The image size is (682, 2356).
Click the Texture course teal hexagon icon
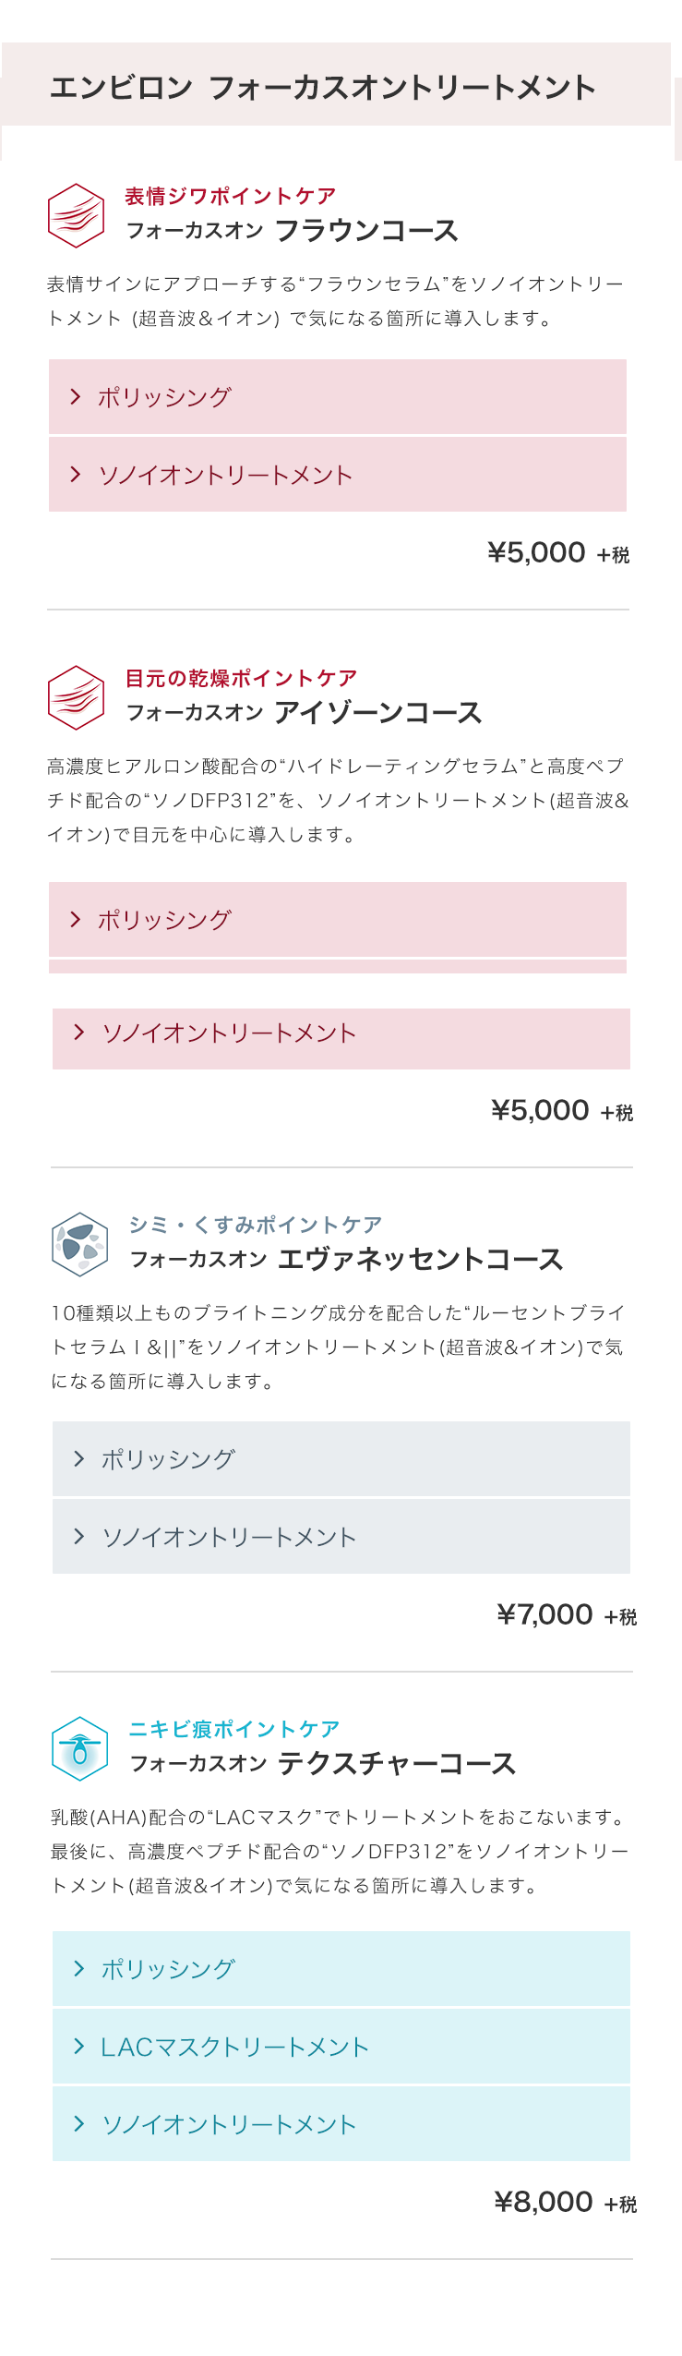point(80,1748)
